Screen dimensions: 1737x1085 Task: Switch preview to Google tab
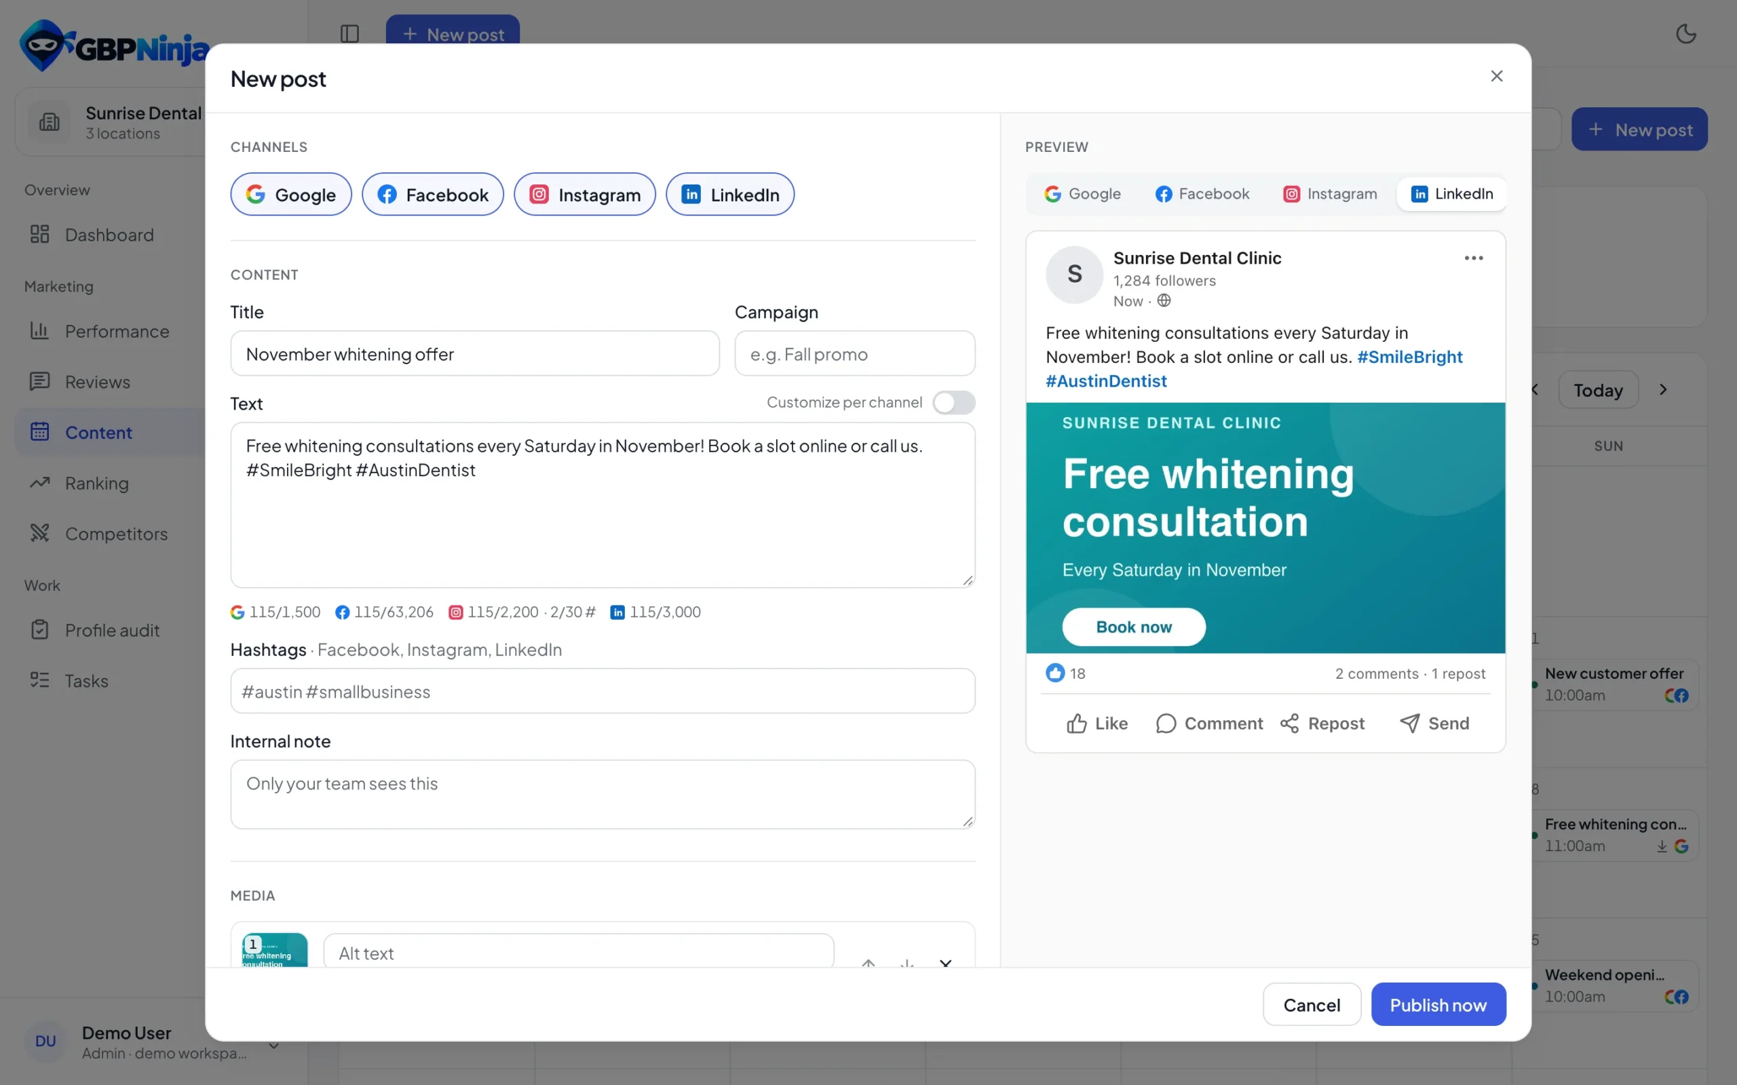[1083, 194]
